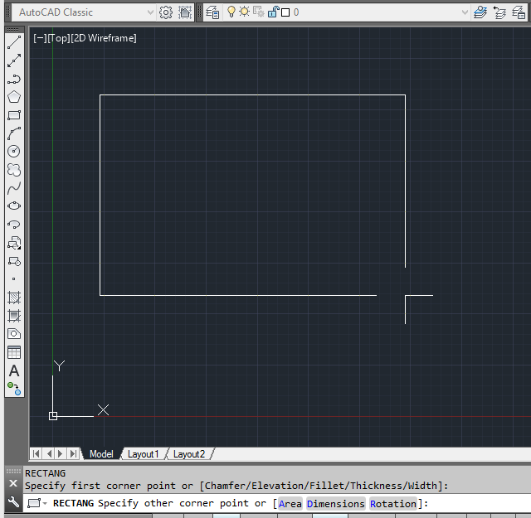
Task: Close the command line window
Action: (13, 483)
